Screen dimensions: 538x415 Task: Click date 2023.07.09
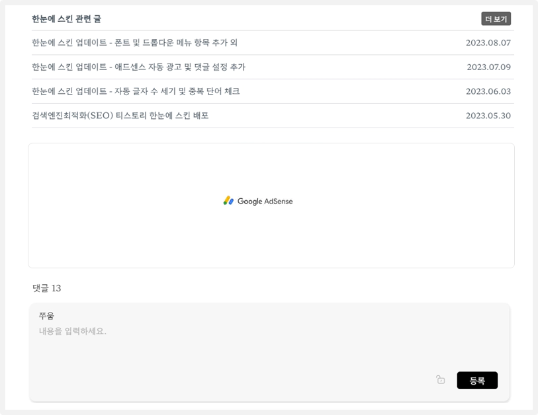coord(488,67)
